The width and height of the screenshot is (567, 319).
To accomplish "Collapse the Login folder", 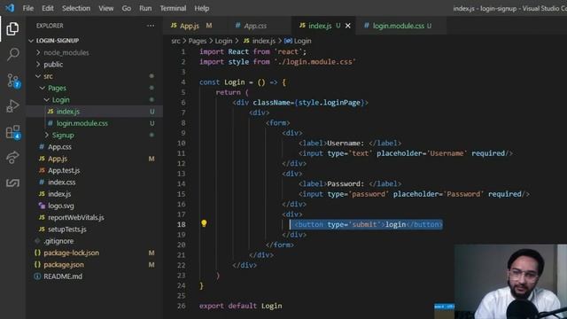I will point(47,100).
